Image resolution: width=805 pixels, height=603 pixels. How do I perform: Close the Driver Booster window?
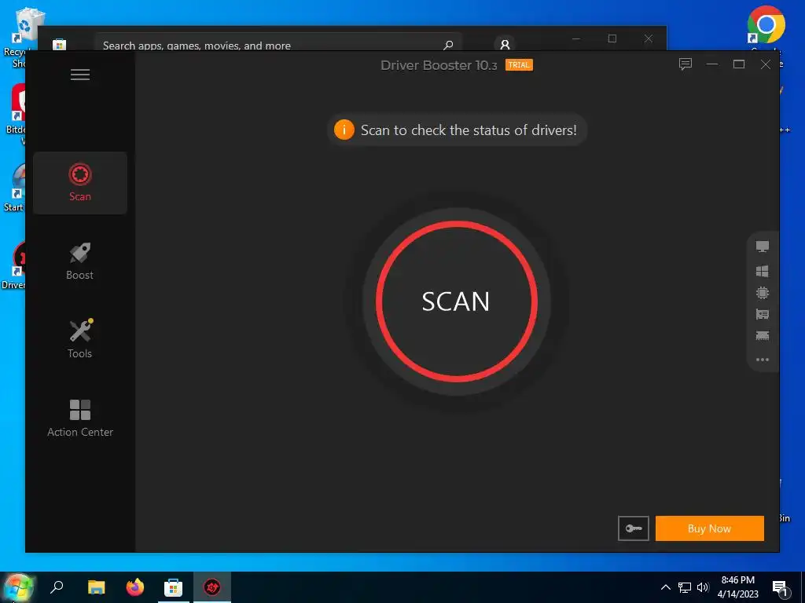[x=766, y=64]
